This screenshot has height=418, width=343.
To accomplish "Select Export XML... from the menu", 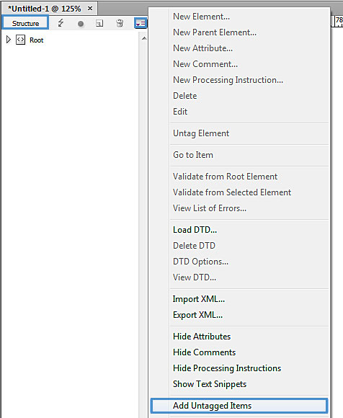I will tap(197, 315).
